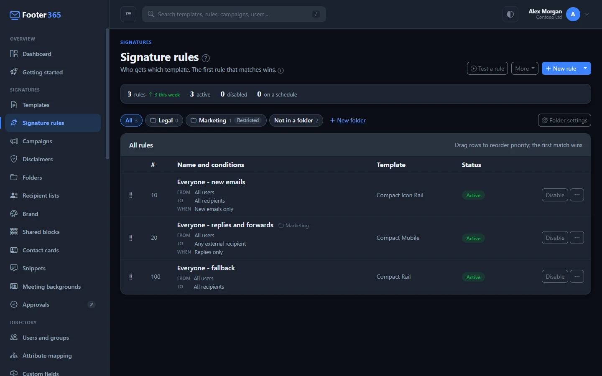Create a rule with New rule button
The width and height of the screenshot is (602, 376).
pos(561,69)
